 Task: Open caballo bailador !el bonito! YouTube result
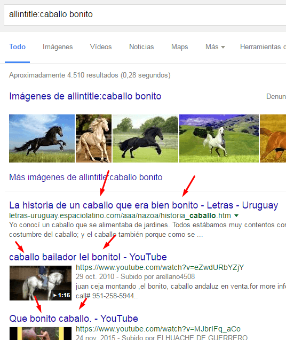pos(88,257)
